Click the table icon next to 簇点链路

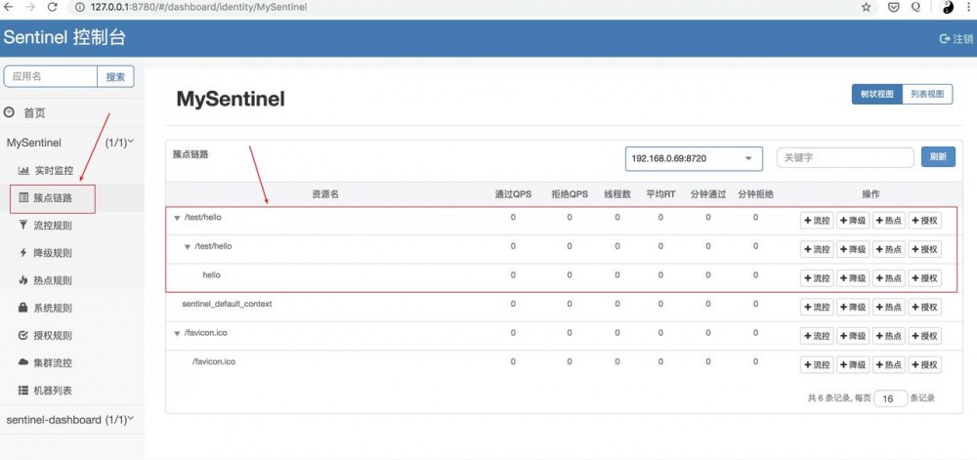point(23,198)
